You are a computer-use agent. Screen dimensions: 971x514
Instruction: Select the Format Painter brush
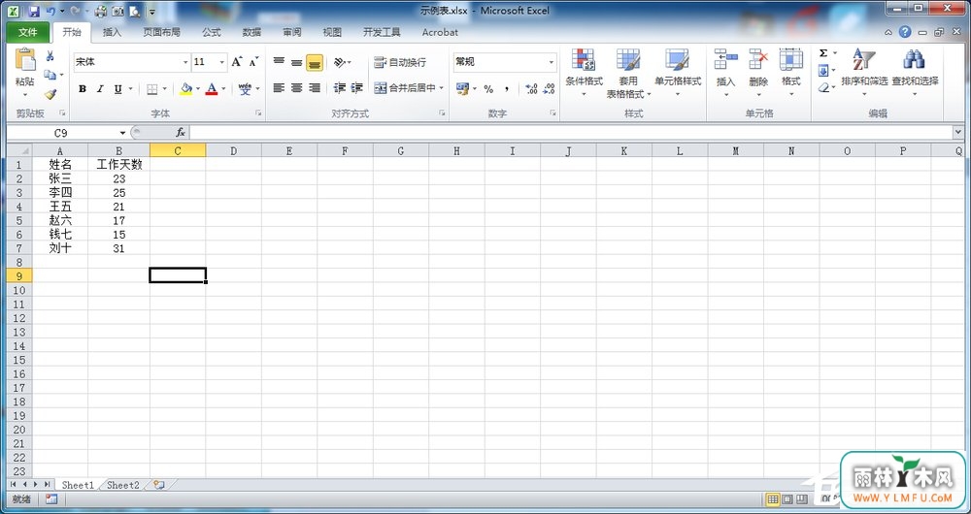50,94
